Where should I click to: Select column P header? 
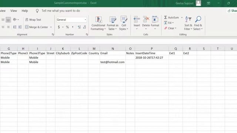click(152, 48)
